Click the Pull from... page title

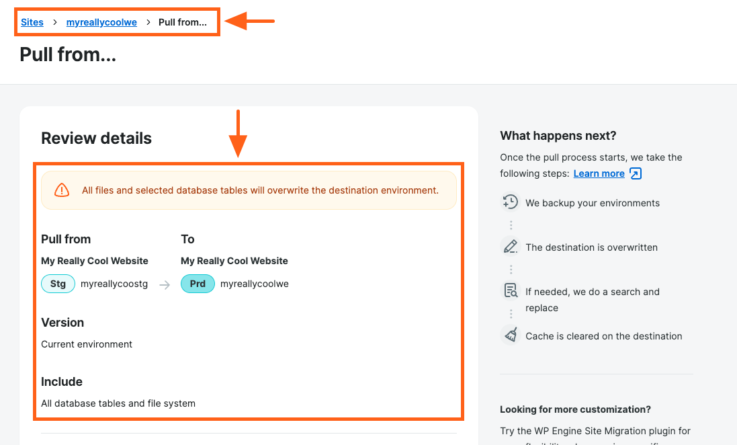coord(68,54)
